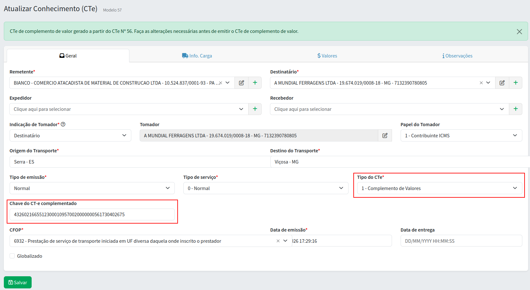
Task: Switch to the Info. Carga tab
Action: click(x=197, y=56)
